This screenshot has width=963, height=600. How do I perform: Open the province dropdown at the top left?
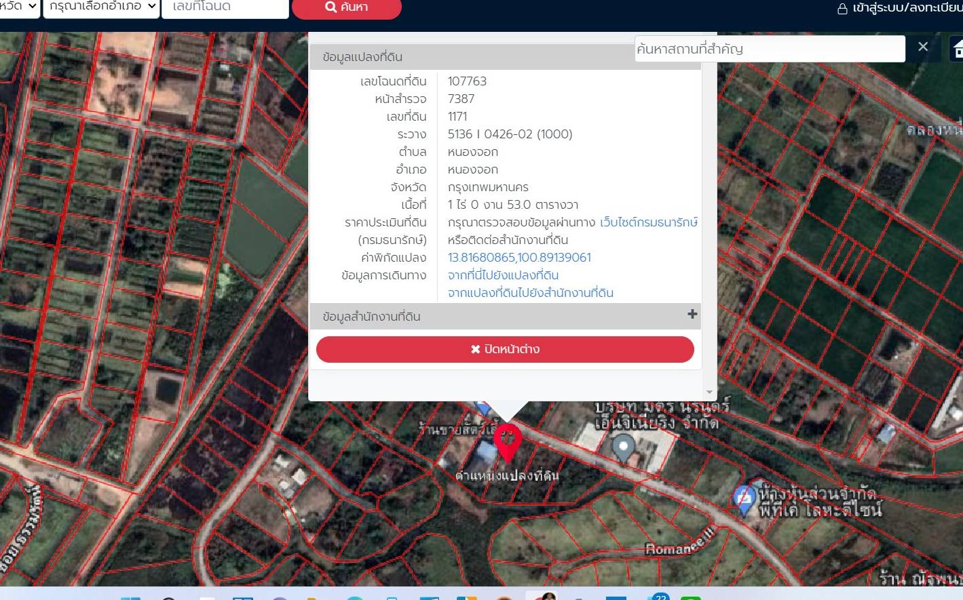[19, 7]
